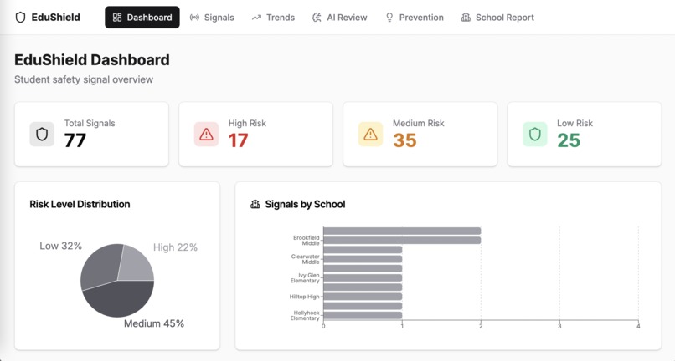The width and height of the screenshot is (675, 361).
Task: Click the Student safety signal overview subtitle
Action: 84,79
